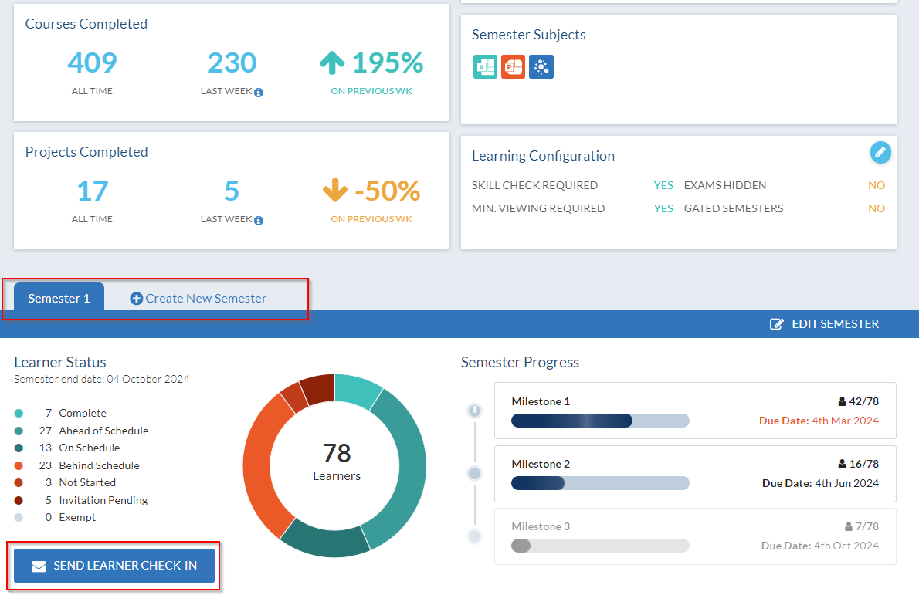Click the Milestone 3 card
This screenshot has height=612, width=919.
[x=695, y=536]
